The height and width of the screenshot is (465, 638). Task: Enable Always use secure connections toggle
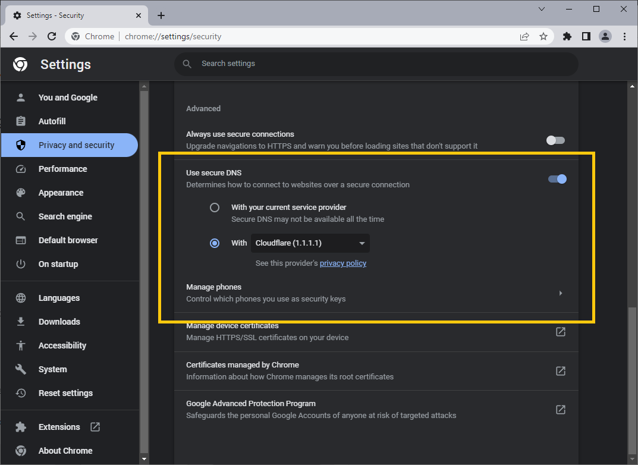coord(555,140)
